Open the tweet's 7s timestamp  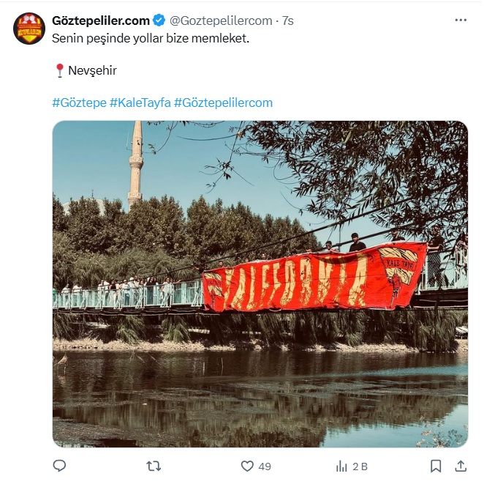(288, 21)
